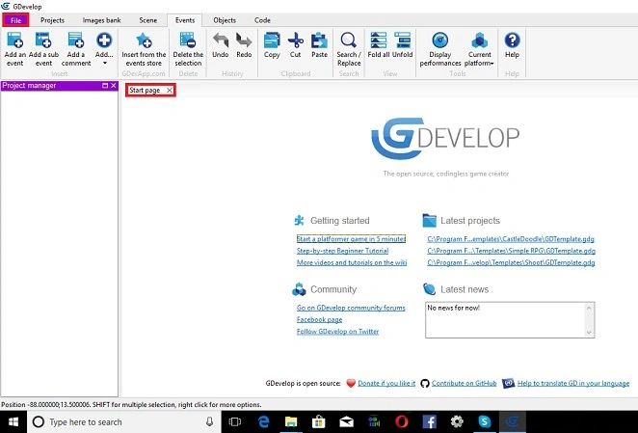Switch to the Images bank tab

[101, 20]
